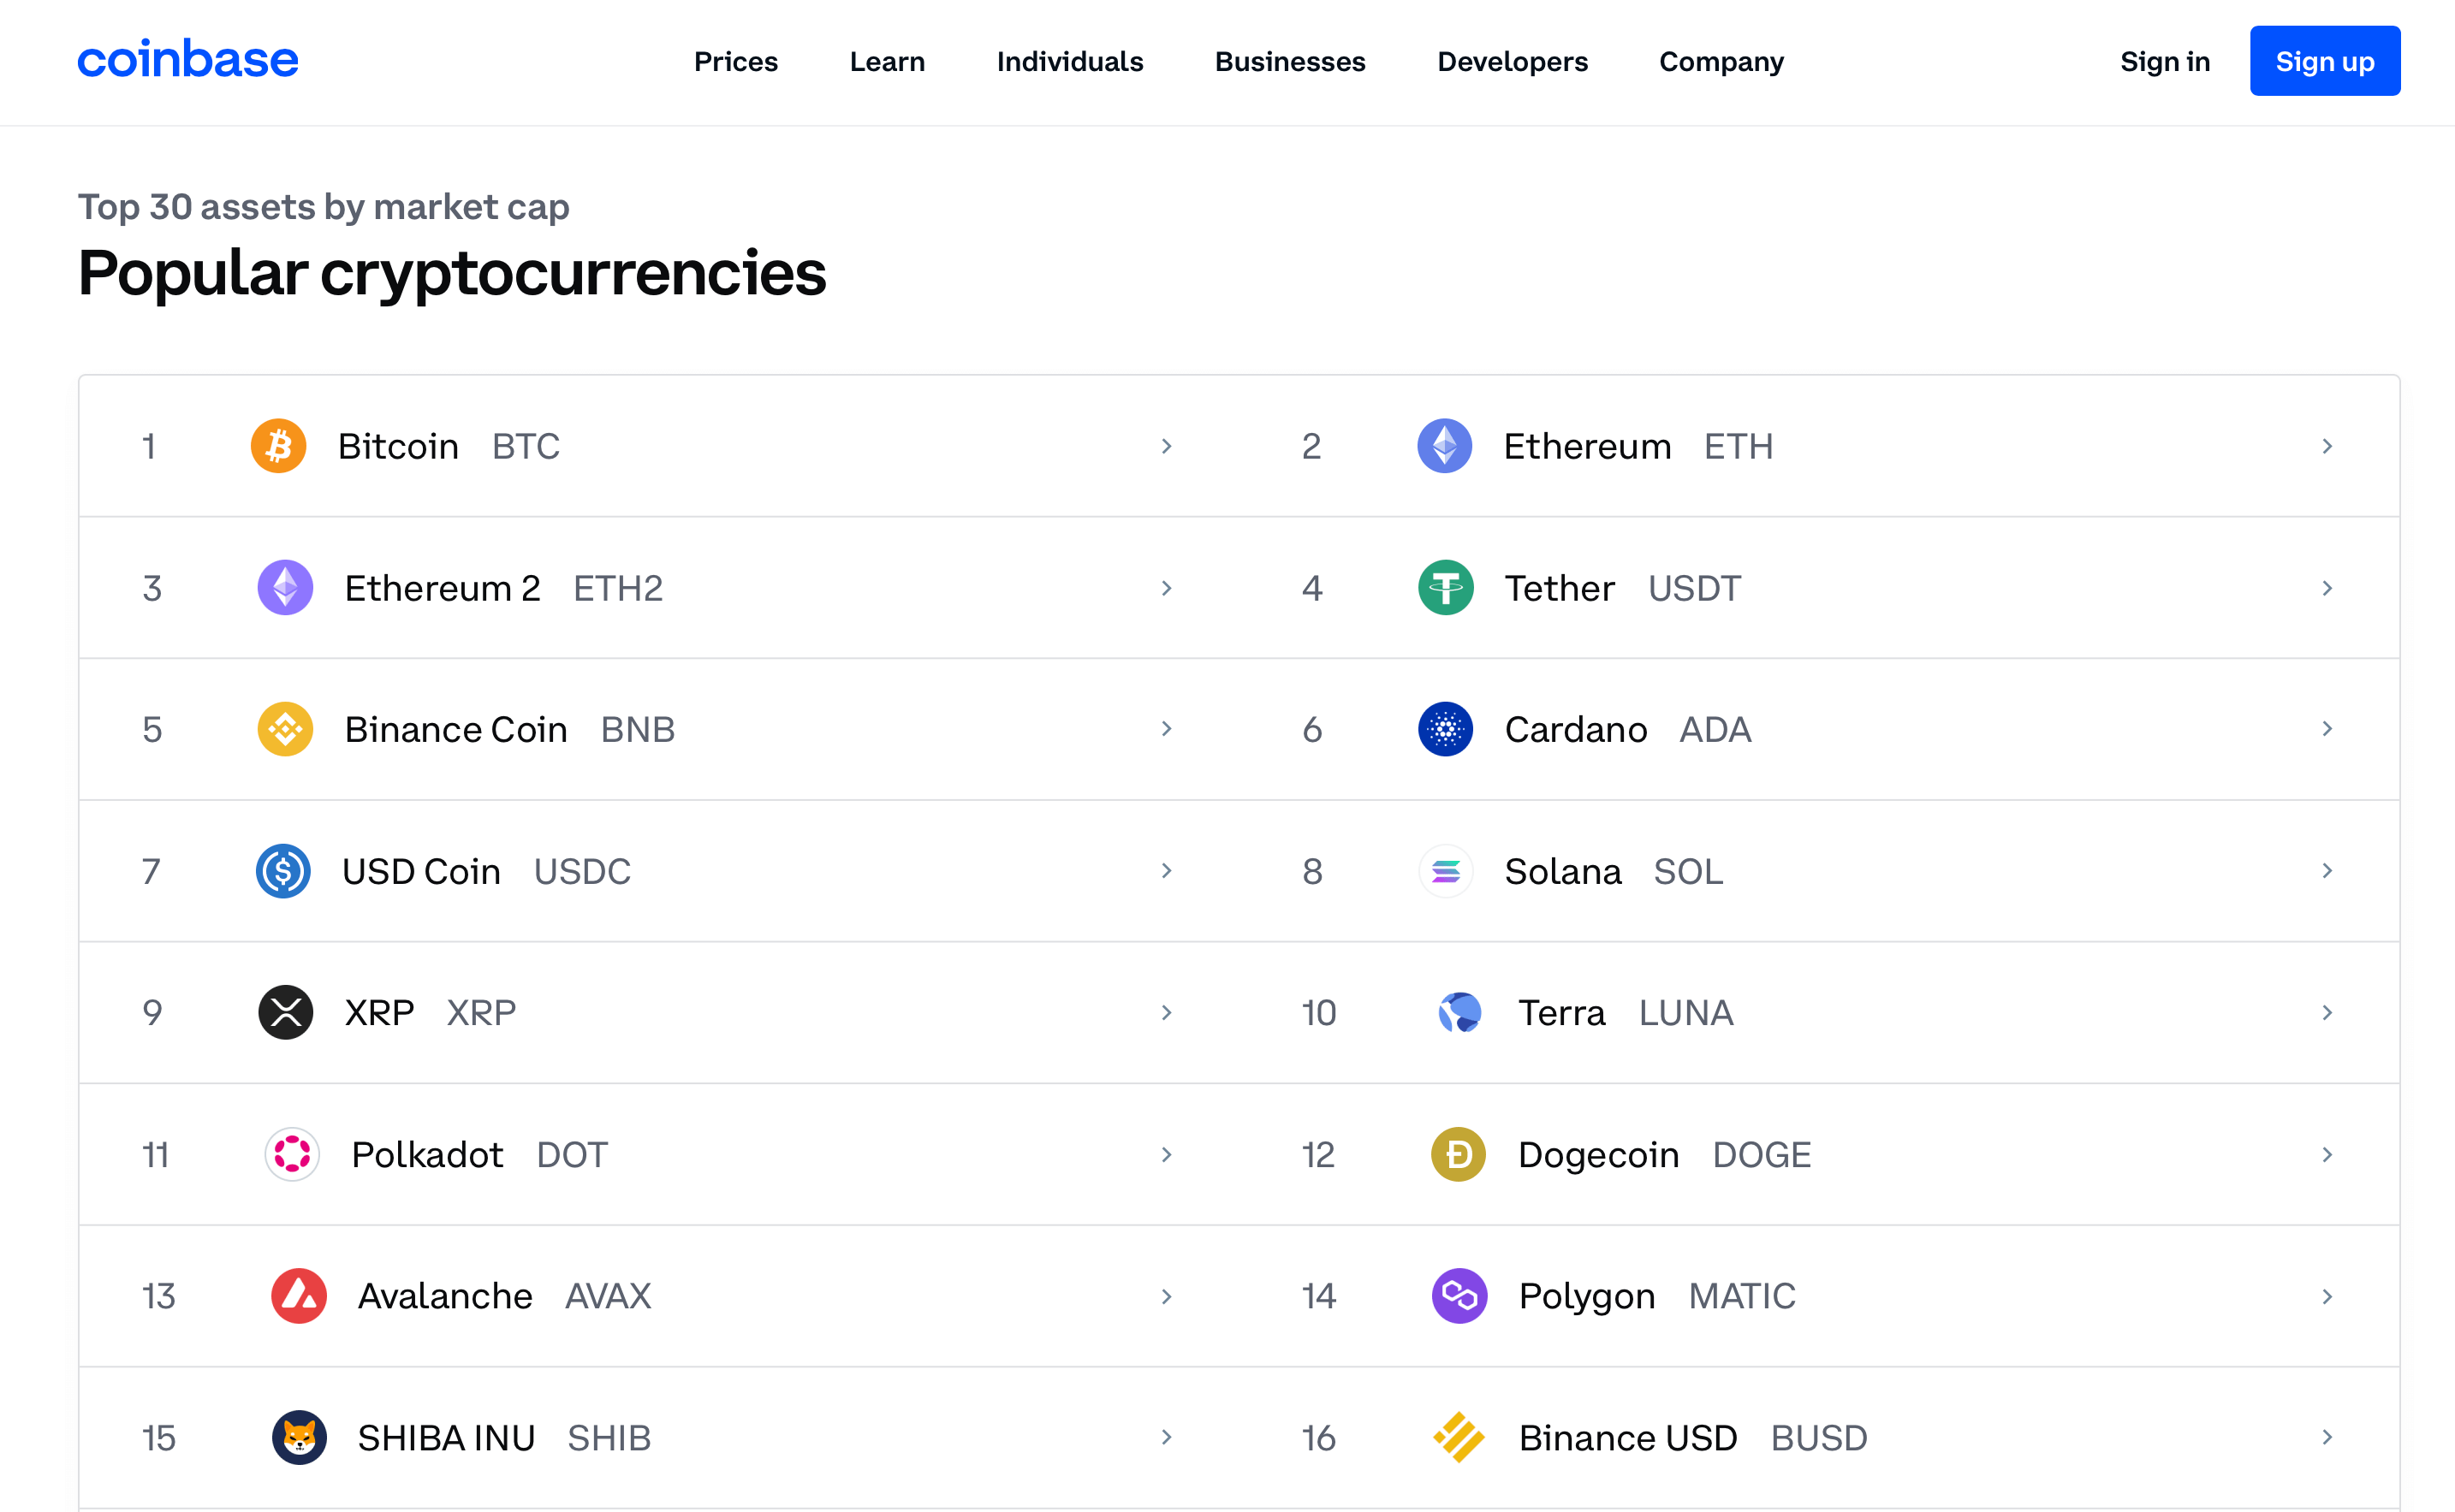
Task: Click the SHIBA INU dog icon
Action: click(x=299, y=1438)
